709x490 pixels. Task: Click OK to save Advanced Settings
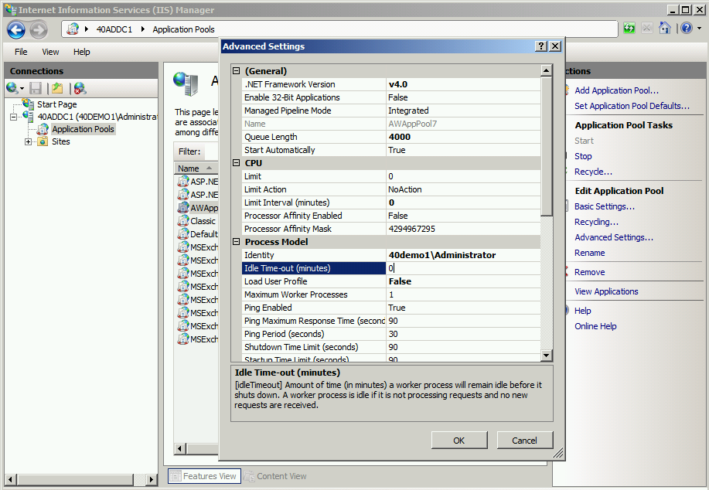tap(458, 440)
